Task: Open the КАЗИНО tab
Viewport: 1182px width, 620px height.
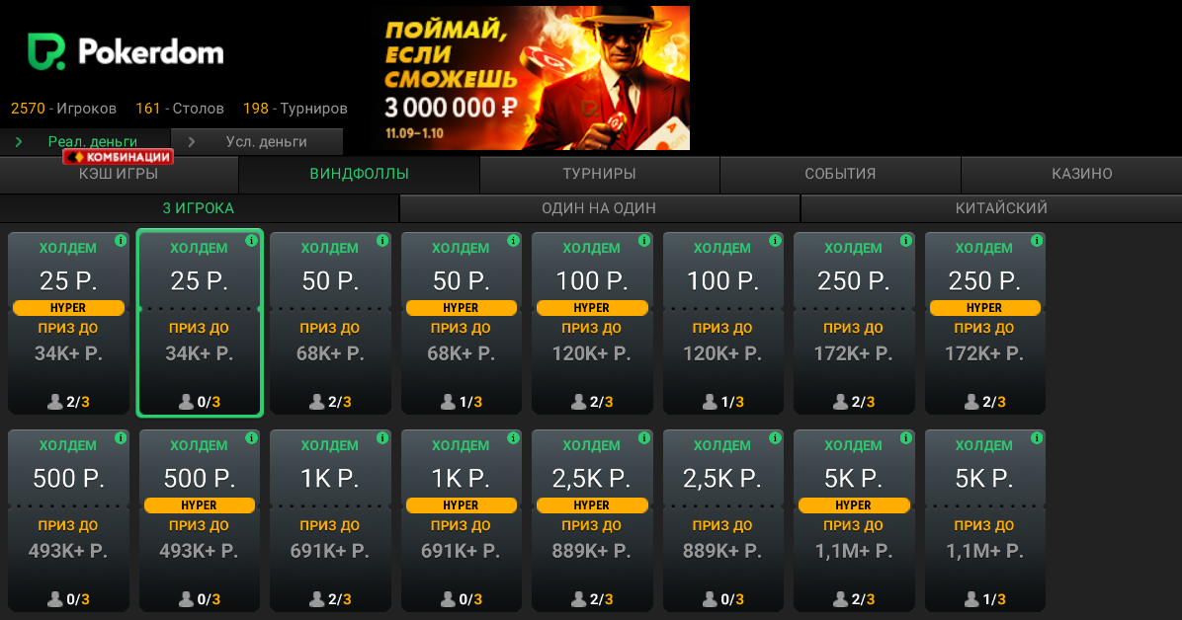Action: [1082, 174]
